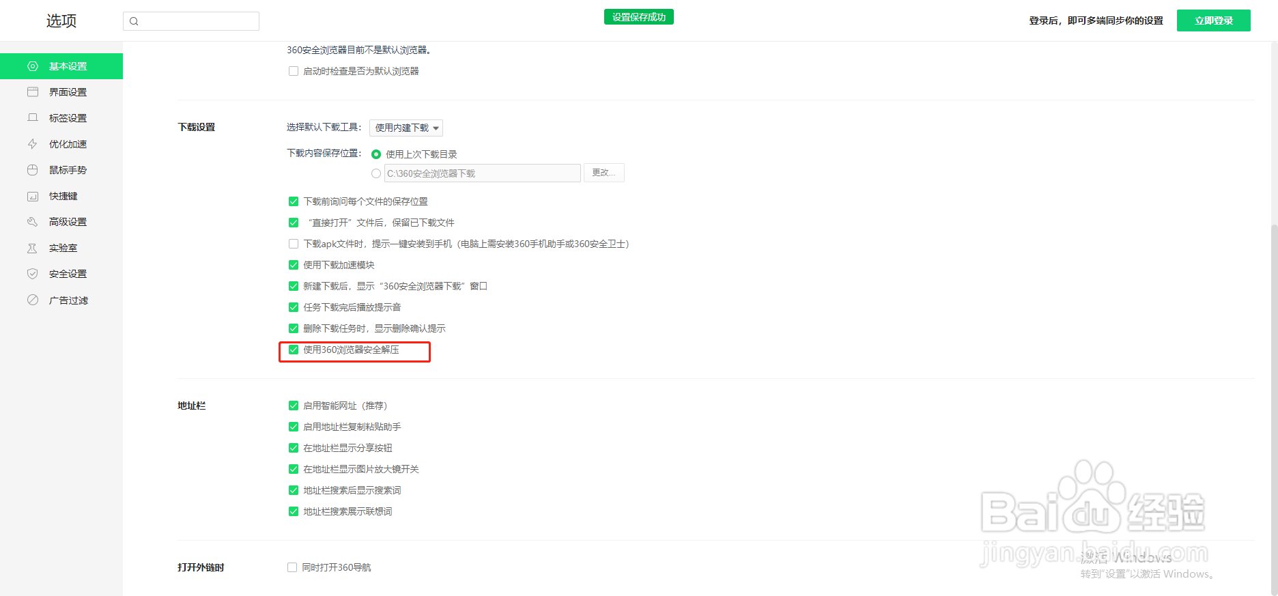Image resolution: width=1278 pixels, height=596 pixels.
Task: Open 广告过滤 page
Action: [x=61, y=300]
